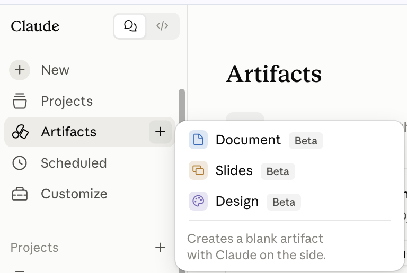Screen dimensions: 407x273
Task: Click the orange Slides icon
Action: click(x=198, y=170)
